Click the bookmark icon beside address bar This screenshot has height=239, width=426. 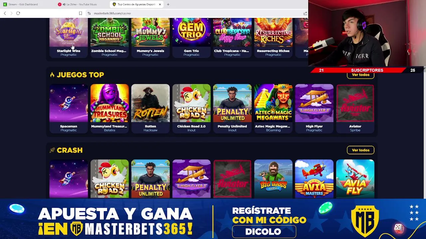(x=80, y=13)
